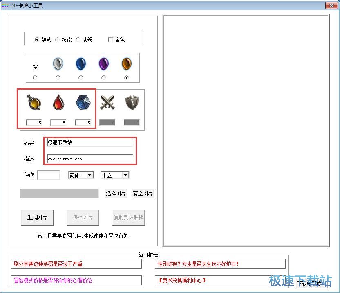This screenshot has height=293, width=340.
Task: Click the gray image path field
Action: coord(59,193)
